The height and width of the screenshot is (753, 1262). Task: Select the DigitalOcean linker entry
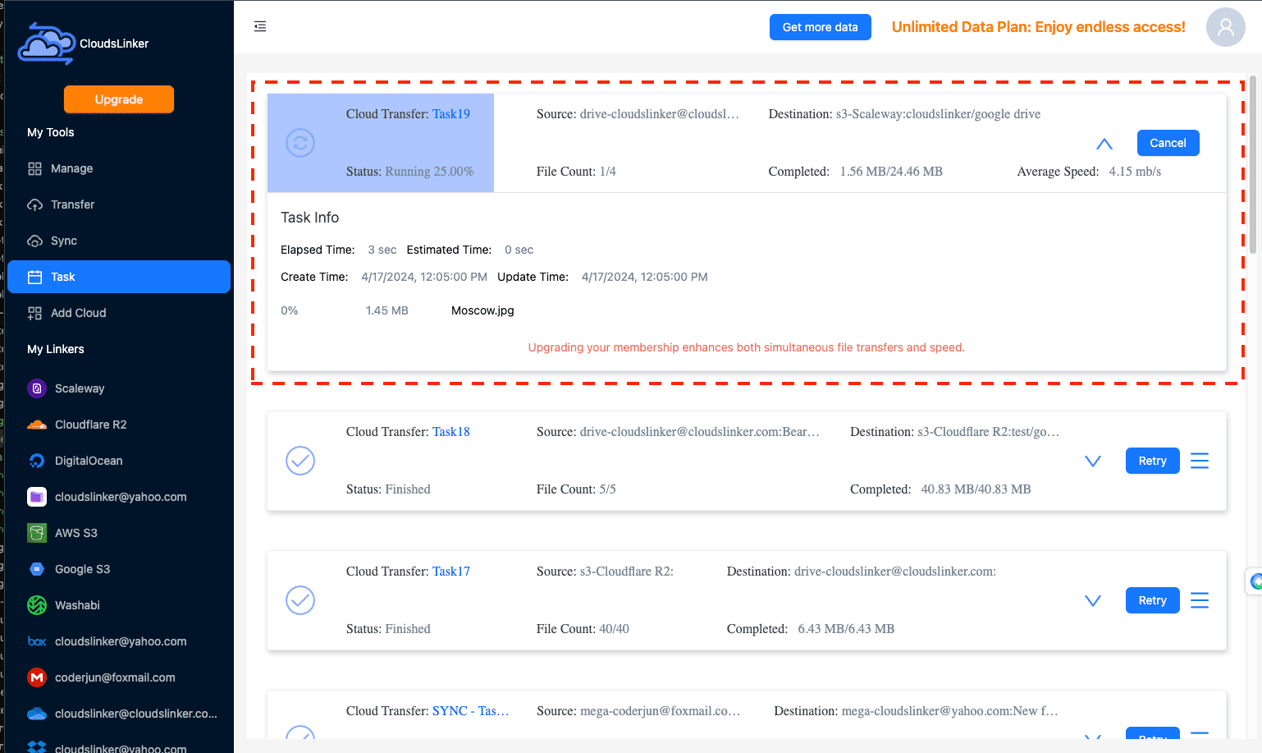click(119, 461)
